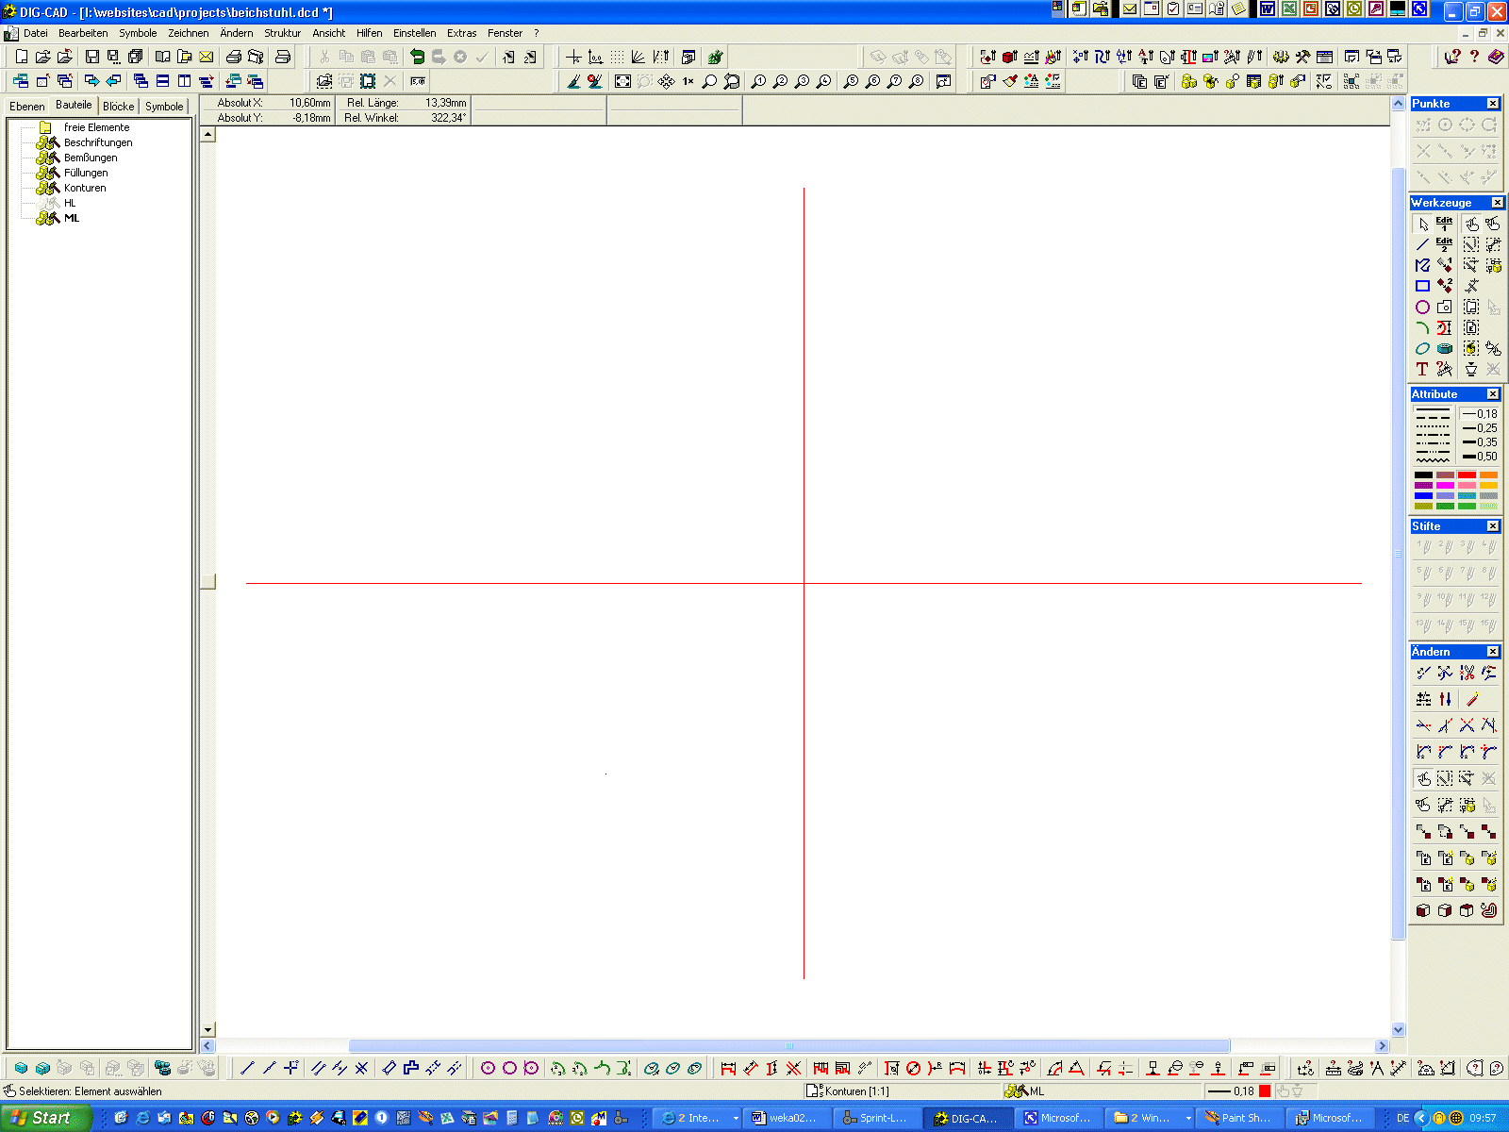This screenshot has width=1509, height=1132.
Task: Pick the magenta color swatch in Attribute
Action: pos(1445,485)
